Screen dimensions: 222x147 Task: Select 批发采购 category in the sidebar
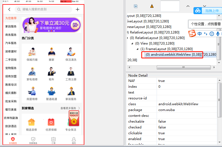11,101
